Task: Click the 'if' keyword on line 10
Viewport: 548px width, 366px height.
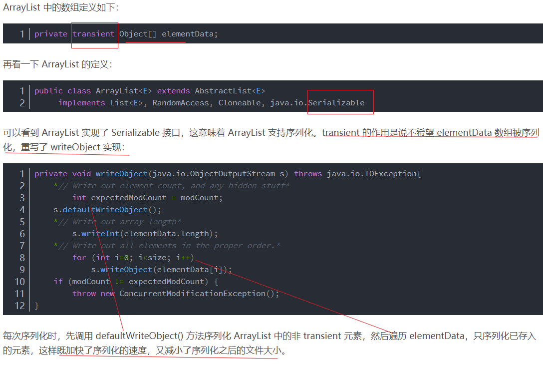Action: [58, 282]
